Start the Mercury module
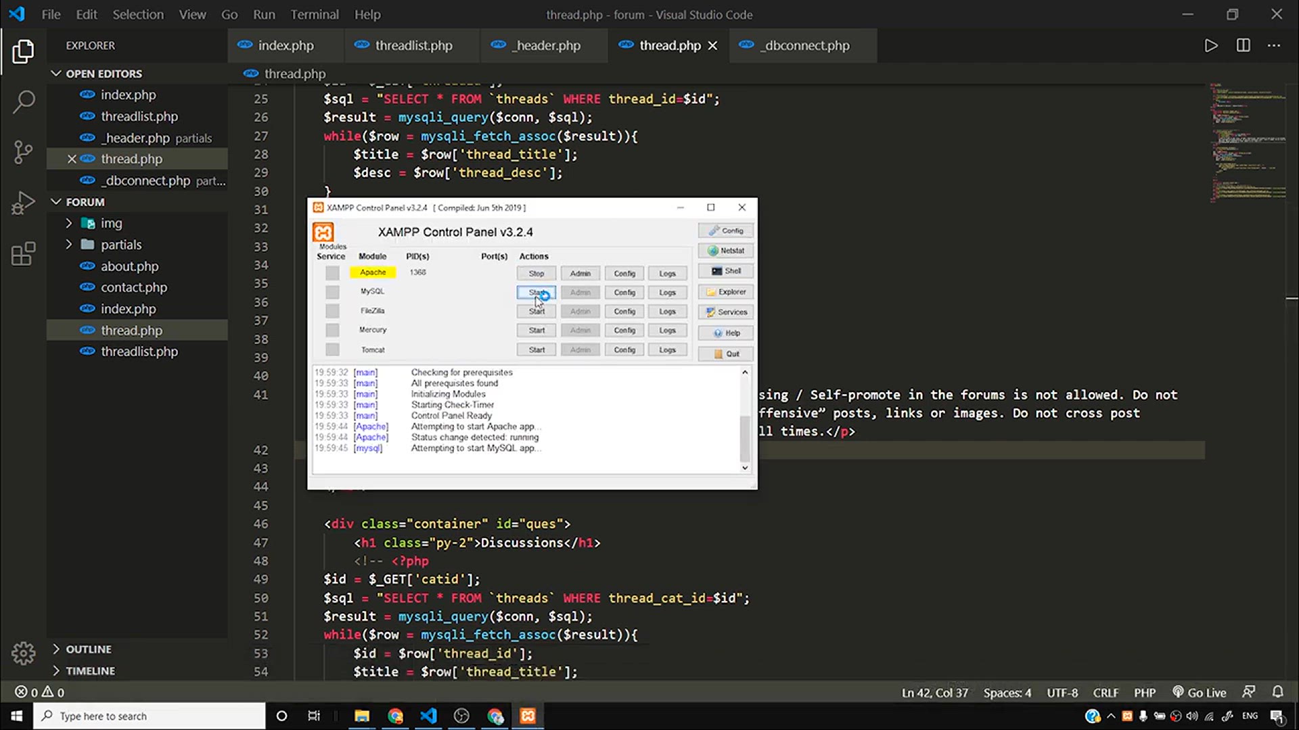 (x=537, y=331)
